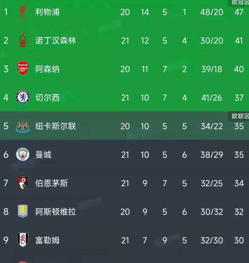This screenshot has width=249, height=263.
Task: Select 富勒姆 team name
Action: [x=47, y=240]
